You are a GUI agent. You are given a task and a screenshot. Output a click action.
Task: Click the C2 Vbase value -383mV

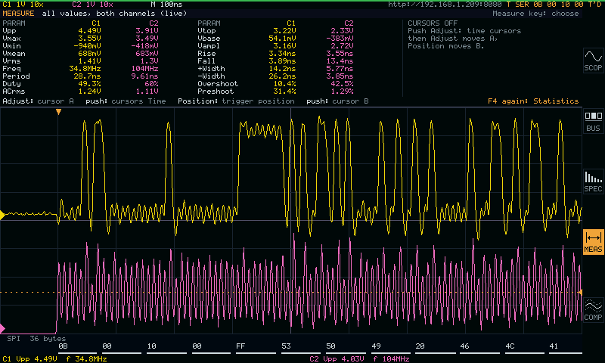(x=340, y=38)
